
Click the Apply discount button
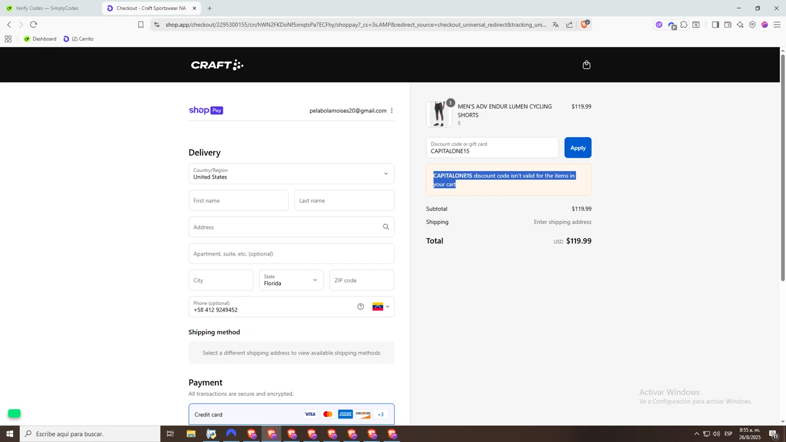[x=577, y=148]
